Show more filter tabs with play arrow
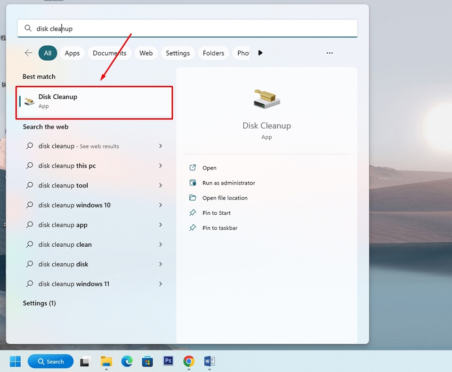The image size is (452, 372). [x=260, y=53]
